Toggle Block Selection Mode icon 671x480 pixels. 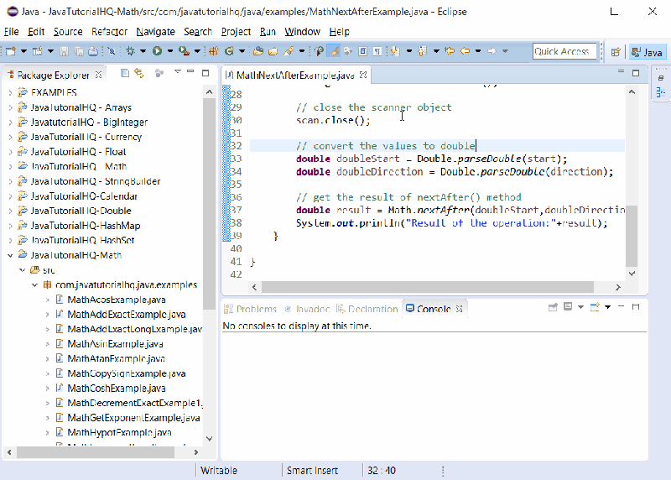pos(363,51)
